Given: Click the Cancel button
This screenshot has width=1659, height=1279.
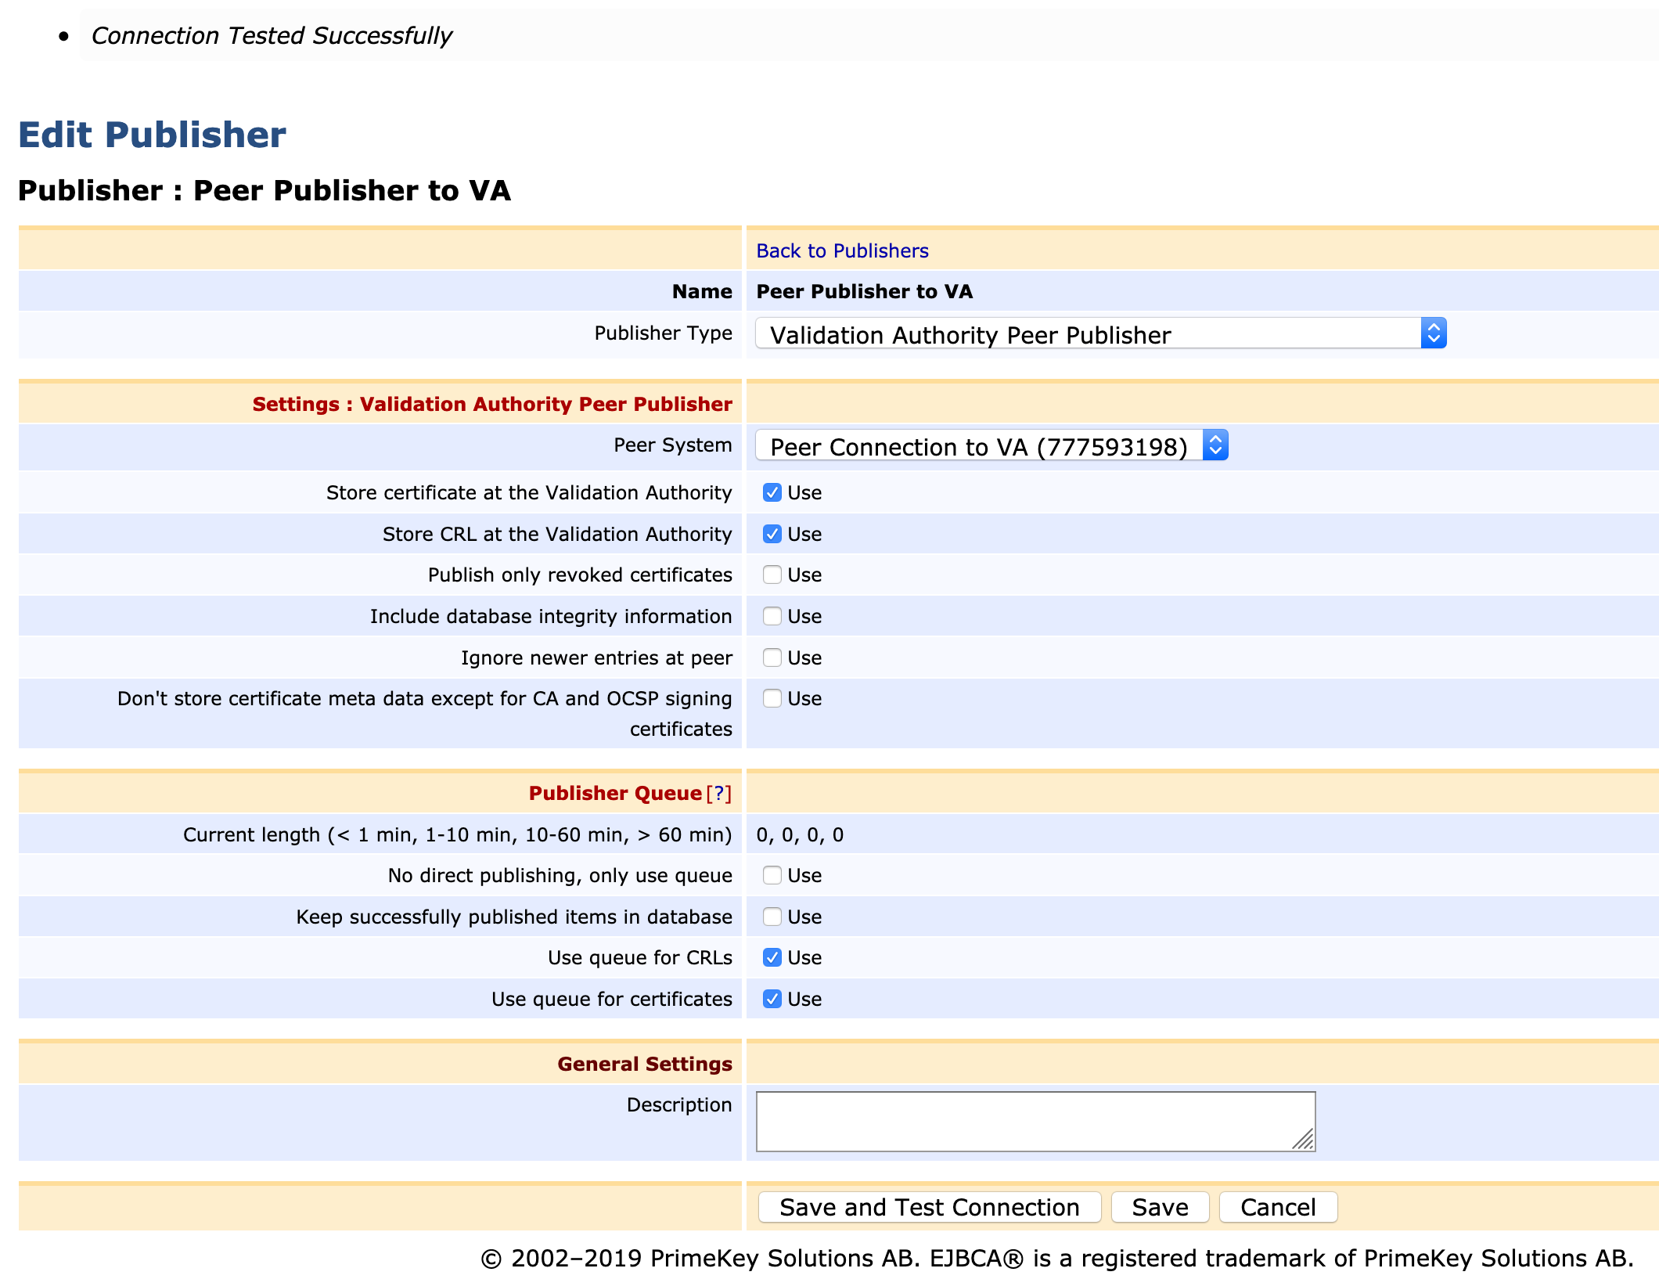Looking at the screenshot, I should click(1278, 1207).
